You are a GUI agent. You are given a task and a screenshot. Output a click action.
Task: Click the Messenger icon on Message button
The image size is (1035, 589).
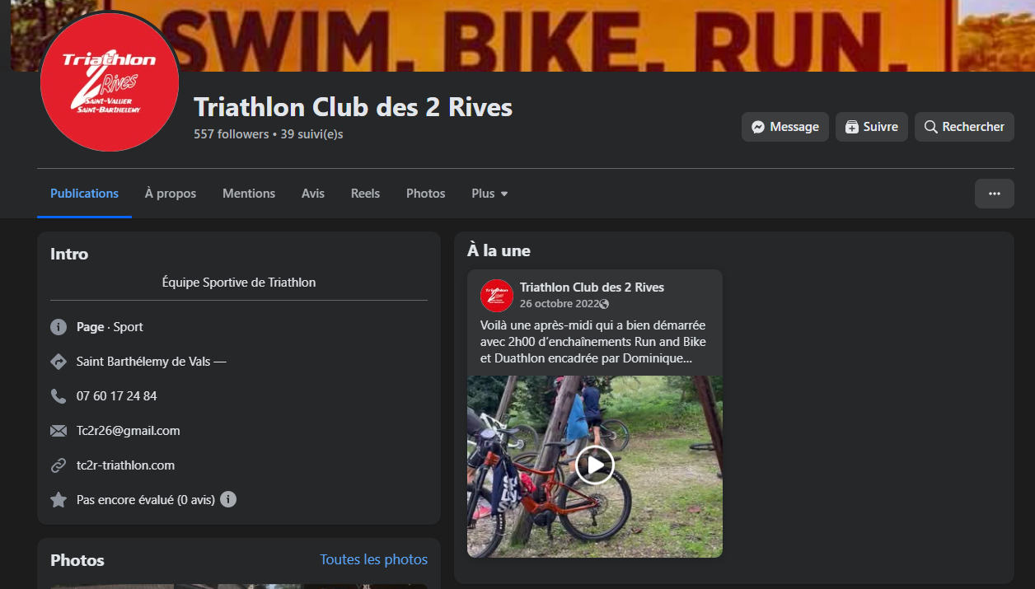click(x=758, y=127)
